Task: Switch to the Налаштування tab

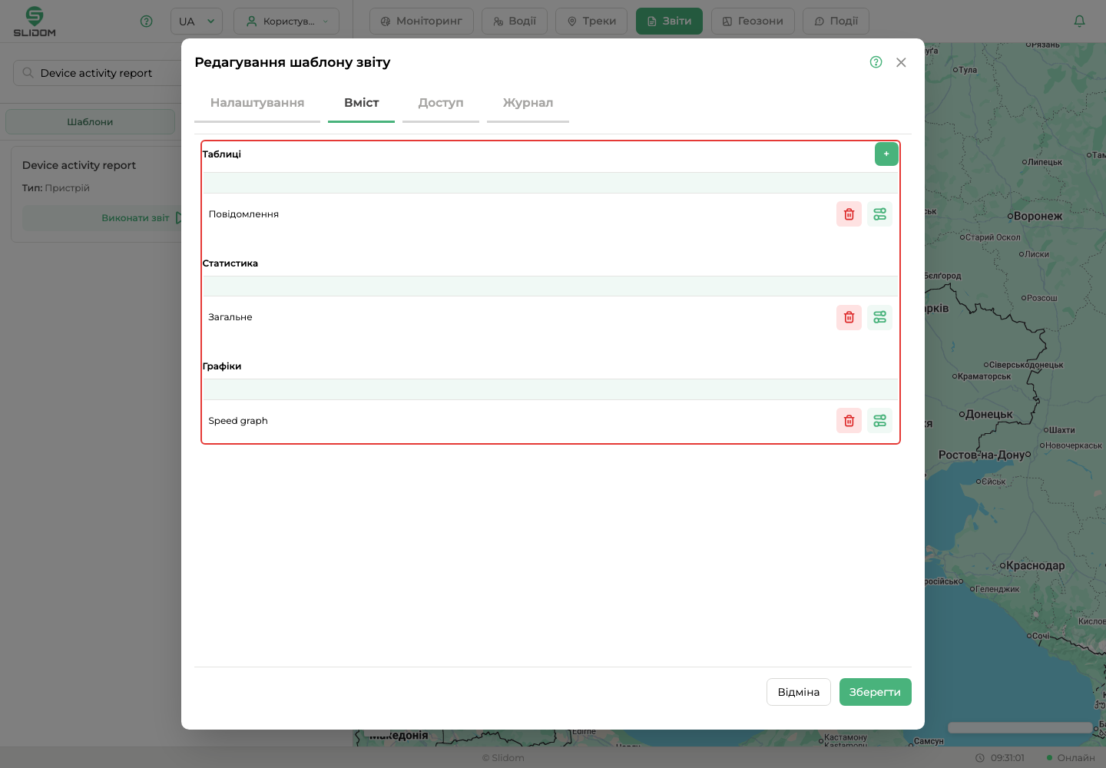Action: [257, 103]
